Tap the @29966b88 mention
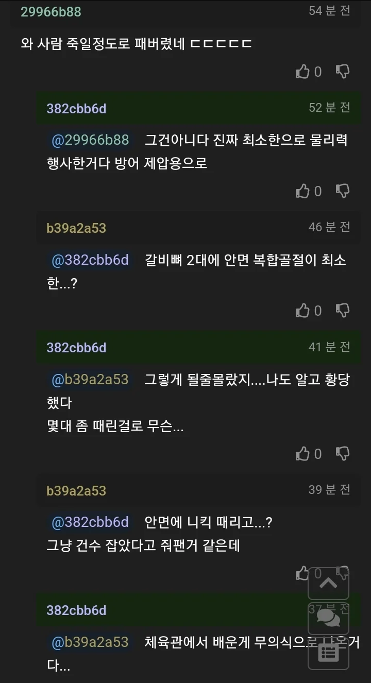The image size is (371, 683). (90, 140)
